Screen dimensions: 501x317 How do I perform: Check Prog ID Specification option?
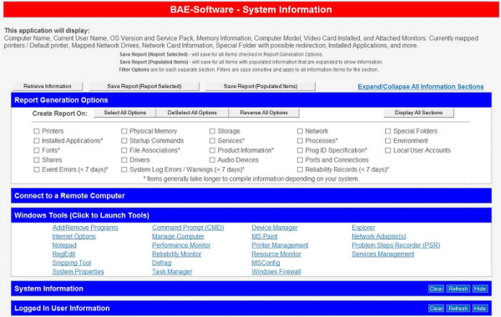click(x=300, y=150)
